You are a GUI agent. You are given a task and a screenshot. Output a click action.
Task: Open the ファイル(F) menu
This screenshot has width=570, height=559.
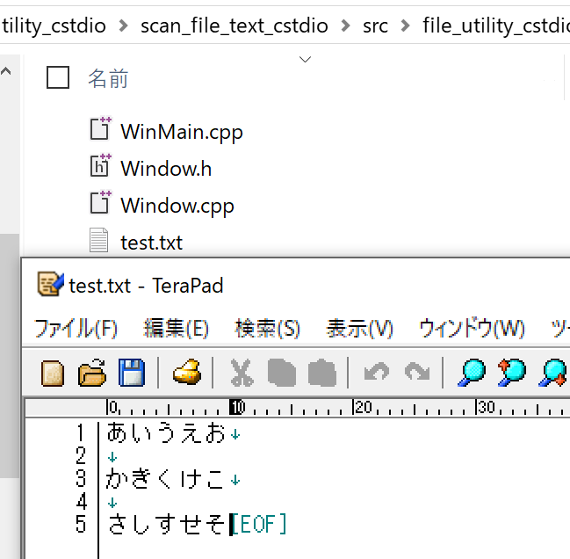(x=76, y=329)
